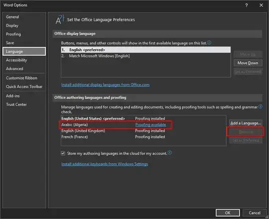Select French (France) authoring language
Screen dimensions: 269x219
[x=143, y=137]
